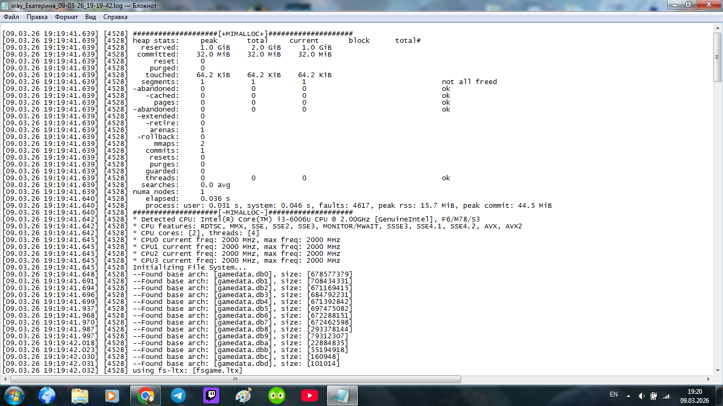Restore down the Notepad window
723x406 pixels.
pos(688,5)
